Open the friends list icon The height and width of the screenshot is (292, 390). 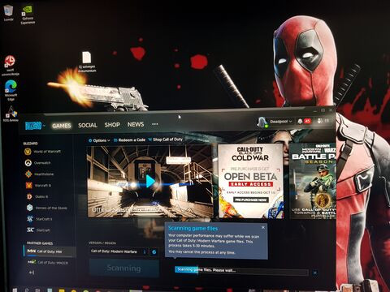click(x=320, y=121)
